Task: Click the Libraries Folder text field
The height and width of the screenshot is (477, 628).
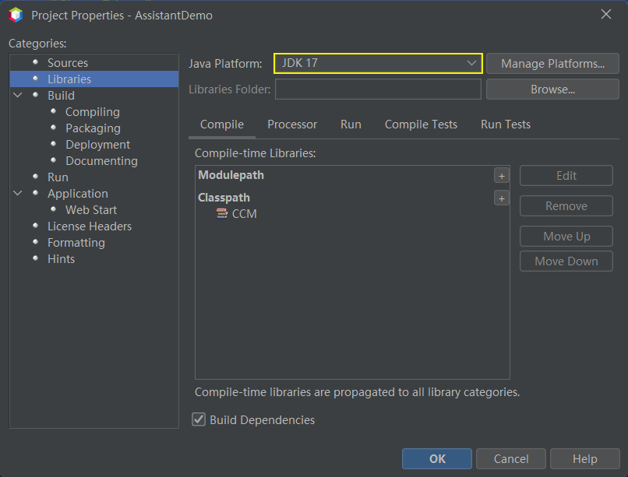Action: (378, 89)
